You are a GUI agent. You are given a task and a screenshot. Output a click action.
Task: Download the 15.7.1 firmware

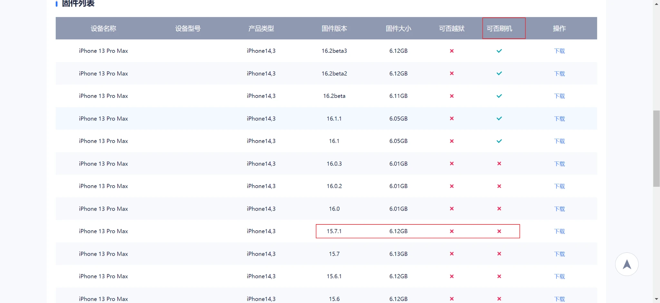559,231
